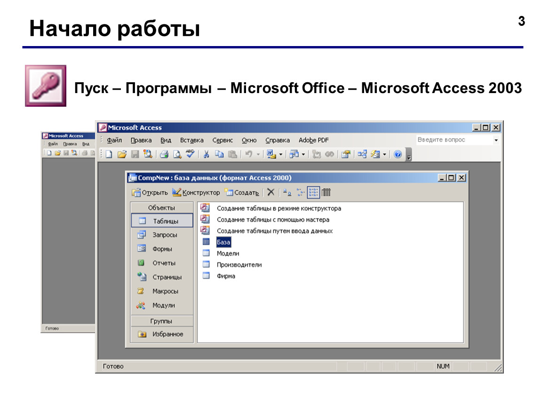Click the New Object lightning icon
The width and height of the screenshot is (541, 406).
tap(375, 155)
